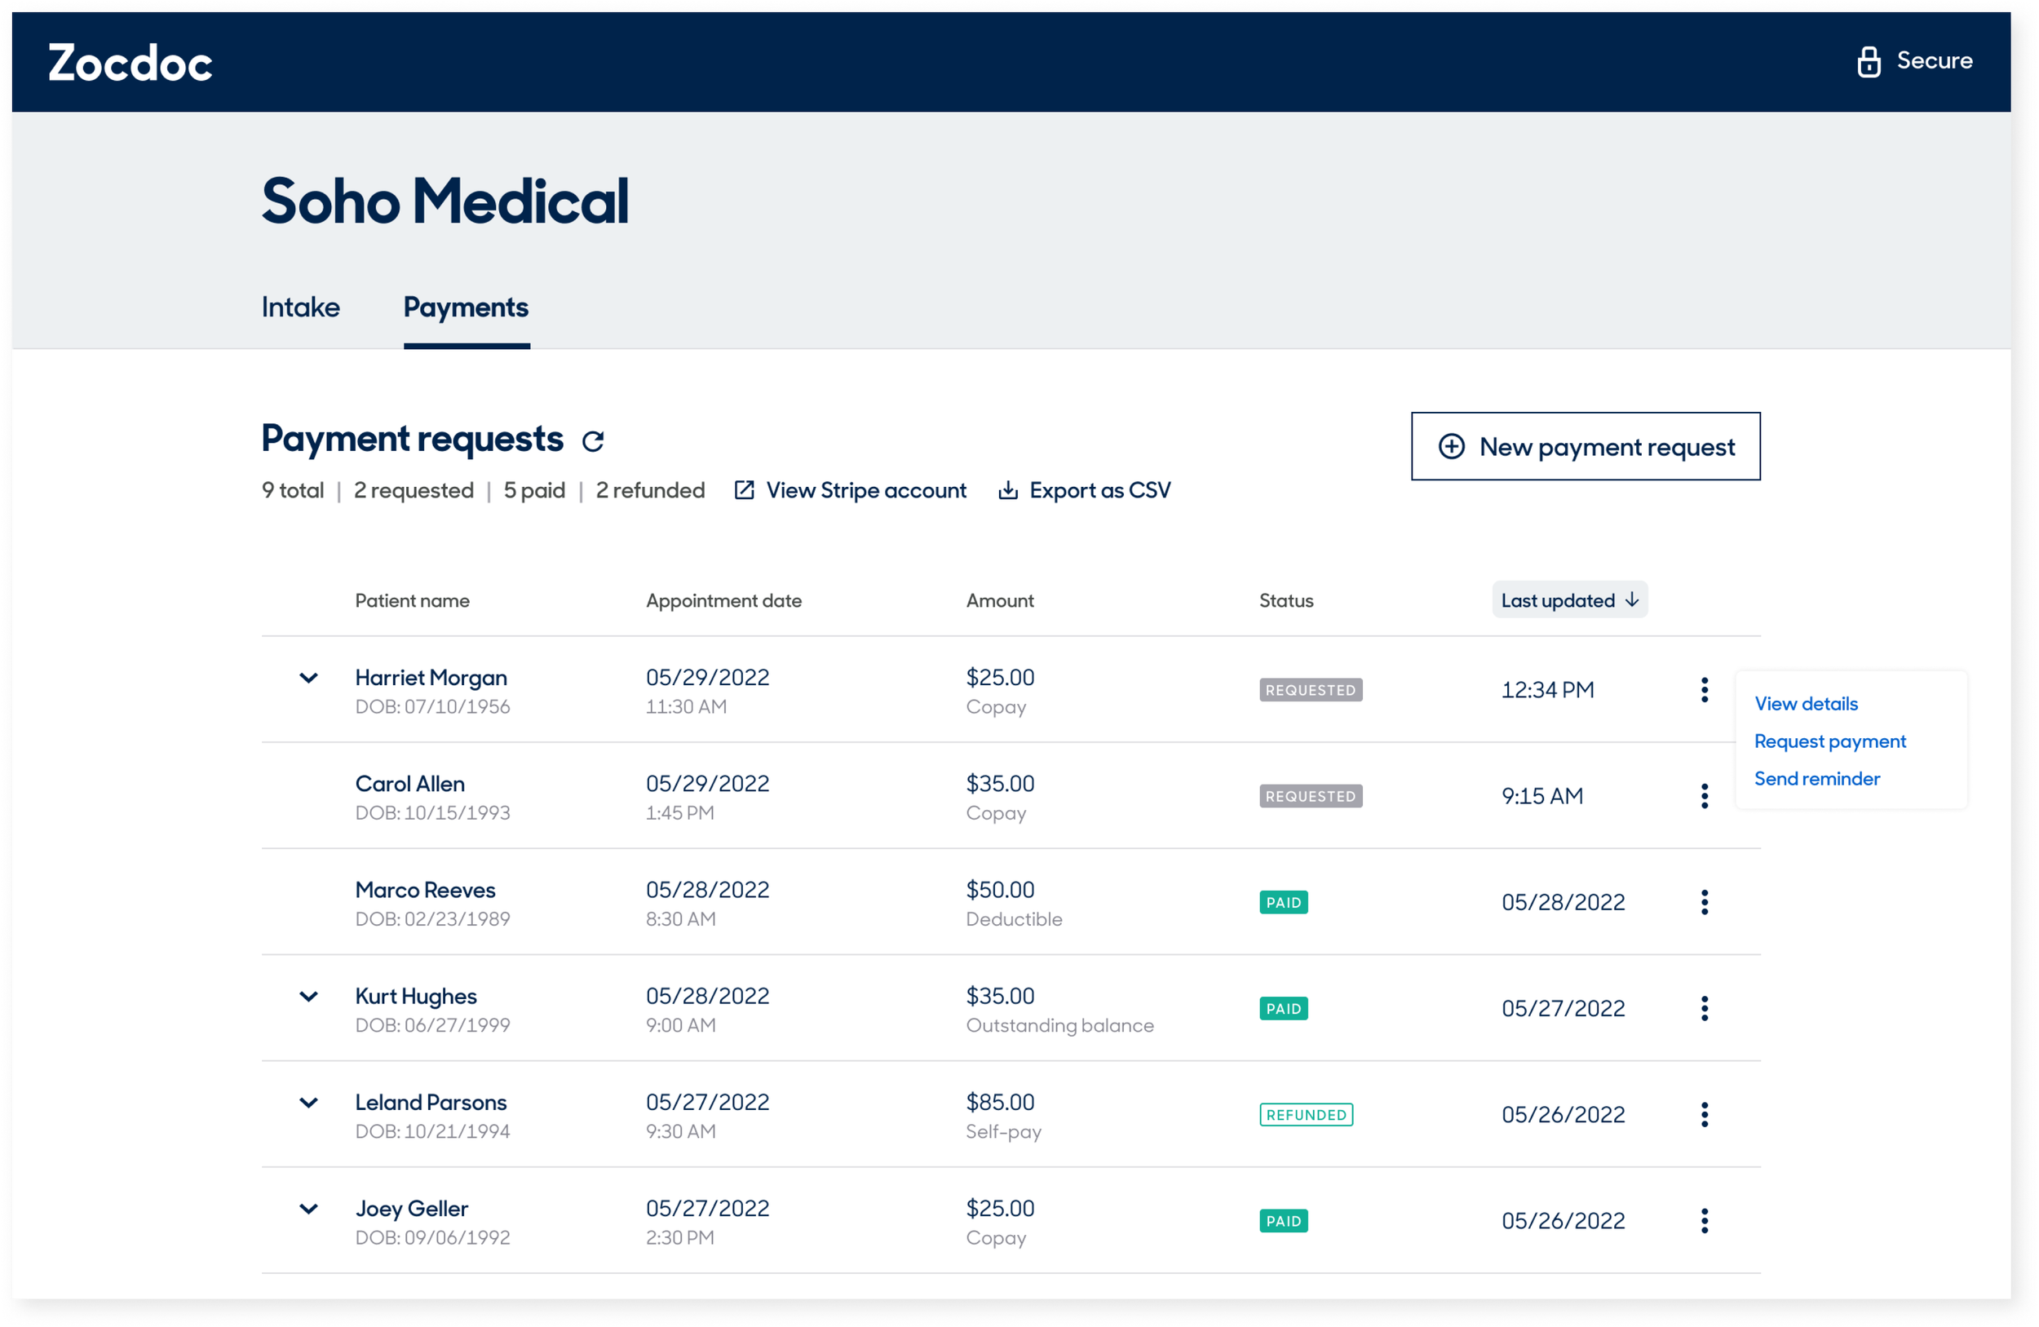Screen dimensions: 2039x1327
Task: Expand the Kurt Hughes row
Action: tap(308, 997)
